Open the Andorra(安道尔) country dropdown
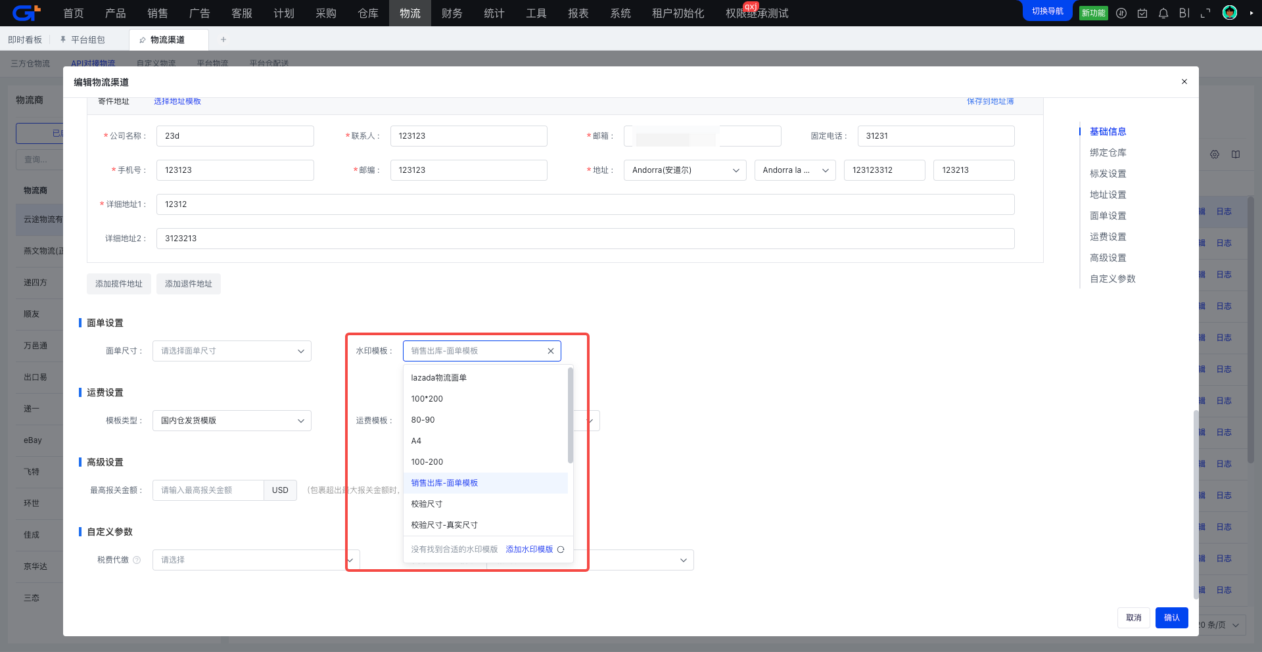The height and width of the screenshot is (652, 1262). (x=685, y=170)
